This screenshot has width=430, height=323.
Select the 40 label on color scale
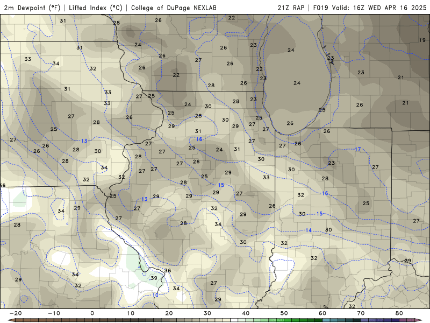coord(246,313)
